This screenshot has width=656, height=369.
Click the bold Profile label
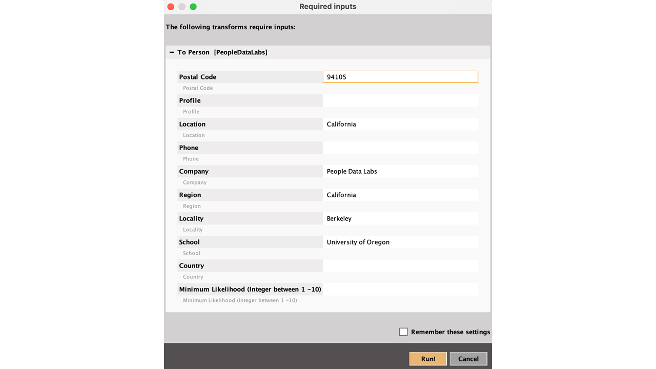tap(190, 100)
